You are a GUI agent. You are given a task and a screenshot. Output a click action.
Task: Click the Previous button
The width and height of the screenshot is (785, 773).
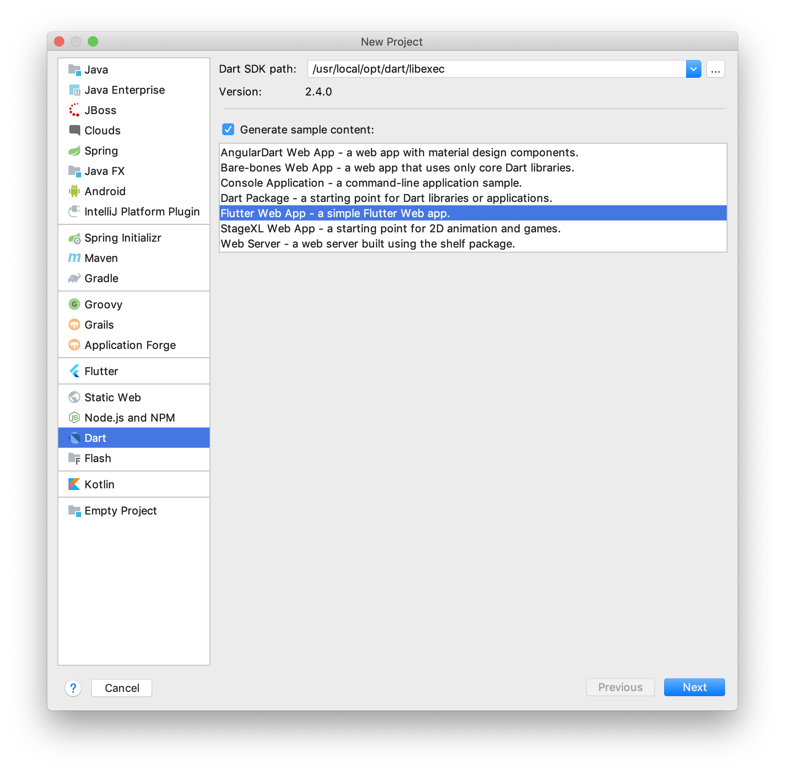click(x=620, y=687)
